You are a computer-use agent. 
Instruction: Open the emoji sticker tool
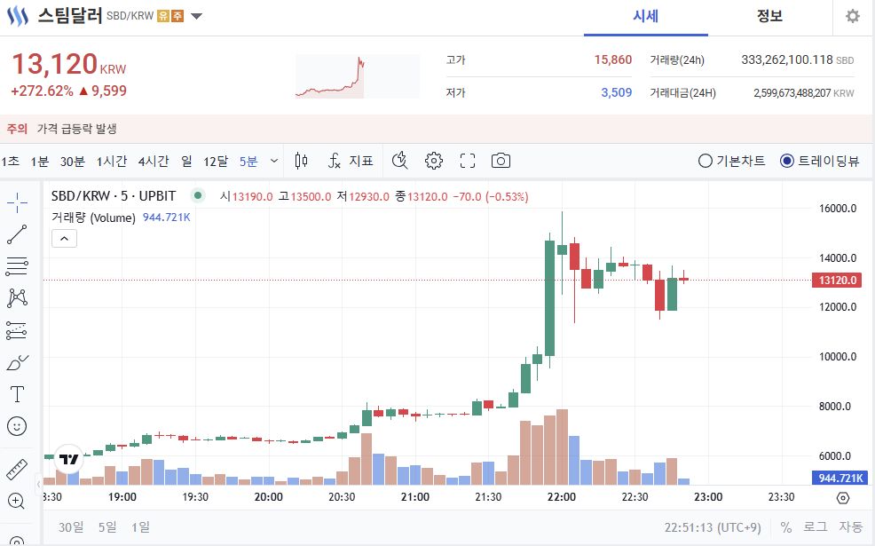18,427
